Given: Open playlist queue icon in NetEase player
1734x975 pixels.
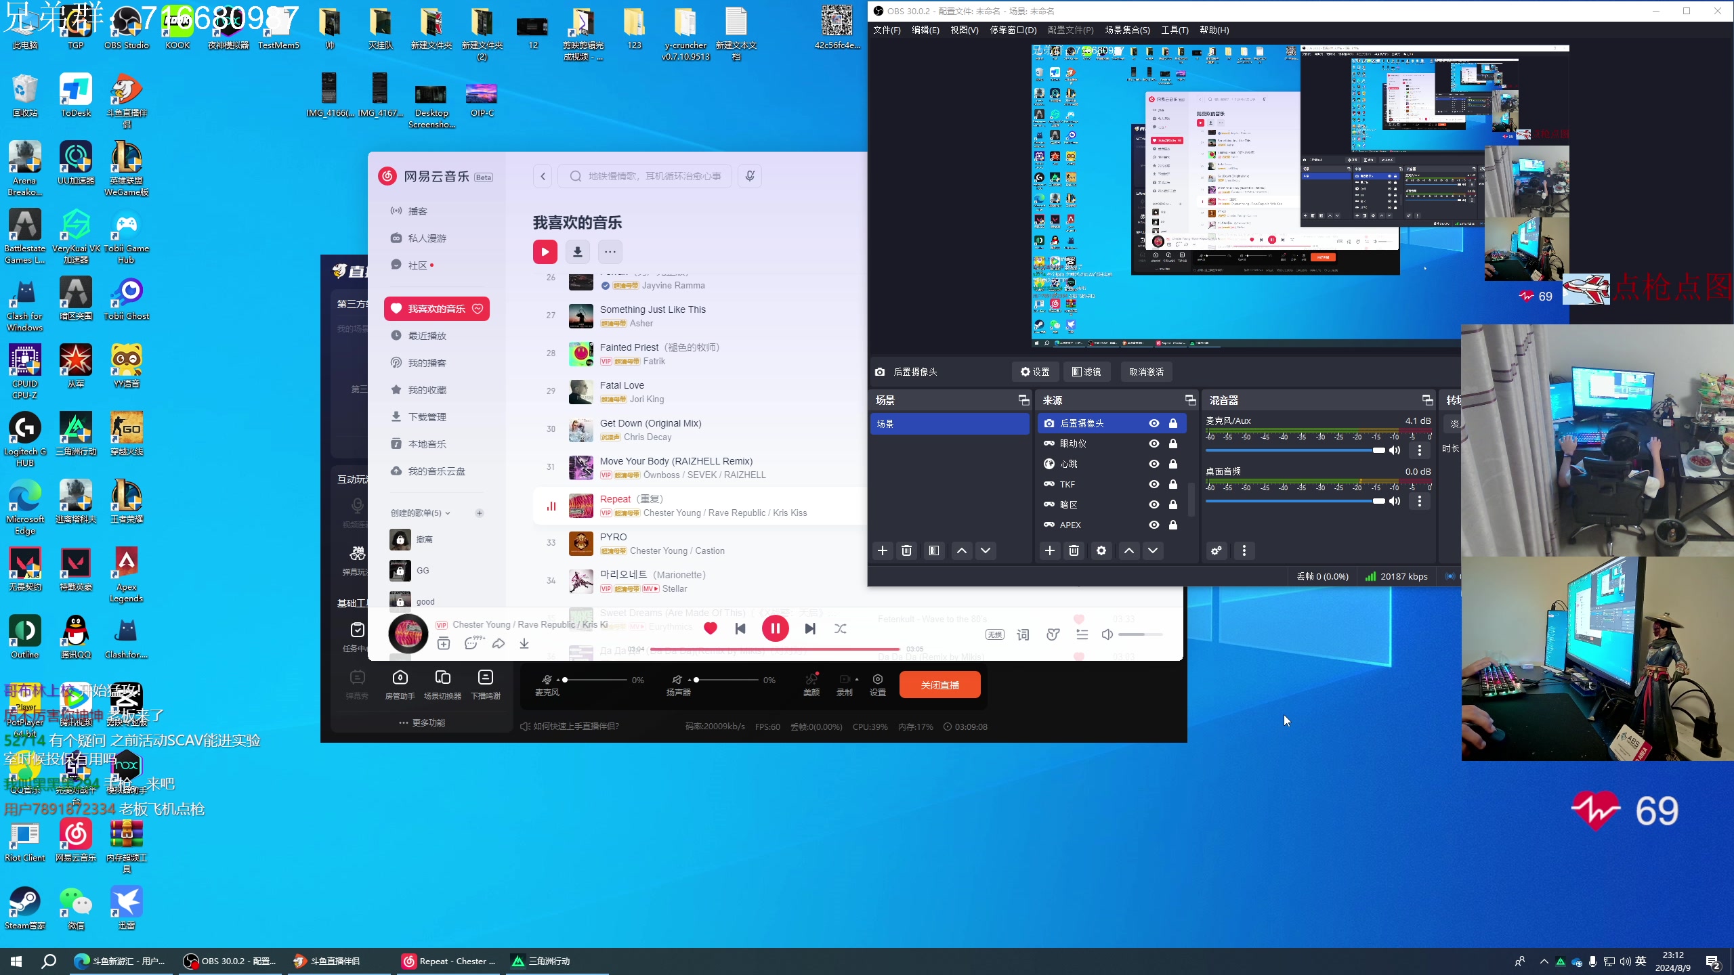Looking at the screenshot, I should coord(1082,634).
